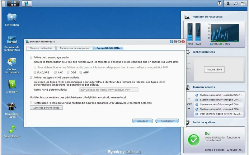Click the network traffic graph

[225, 33]
